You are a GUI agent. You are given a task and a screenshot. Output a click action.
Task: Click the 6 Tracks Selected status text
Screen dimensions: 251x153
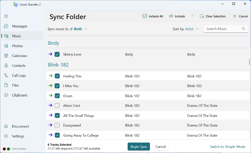(59, 145)
